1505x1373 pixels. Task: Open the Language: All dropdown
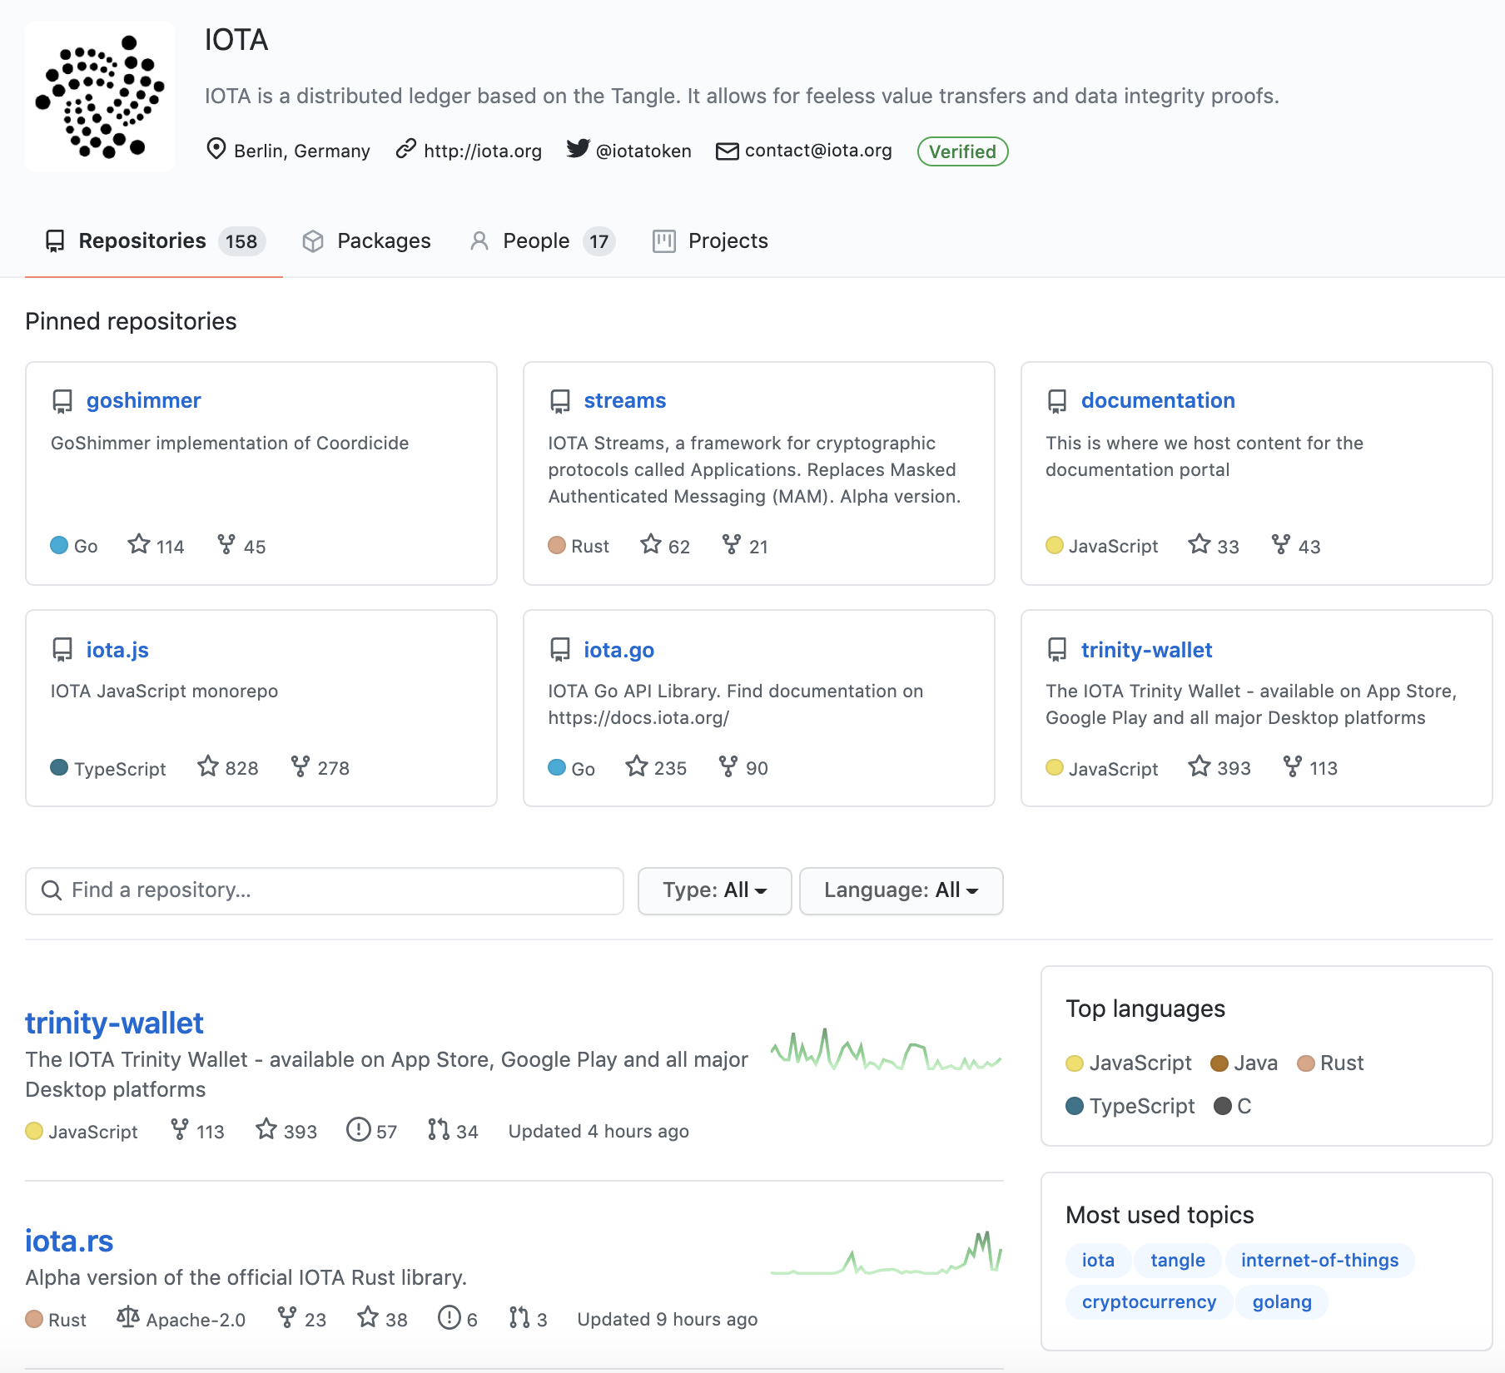coord(901,891)
